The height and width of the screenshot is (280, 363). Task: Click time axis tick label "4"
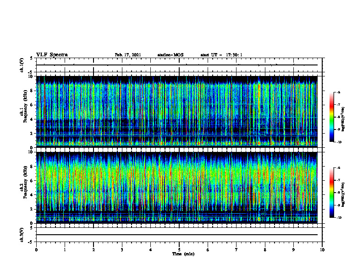(x=151, y=250)
